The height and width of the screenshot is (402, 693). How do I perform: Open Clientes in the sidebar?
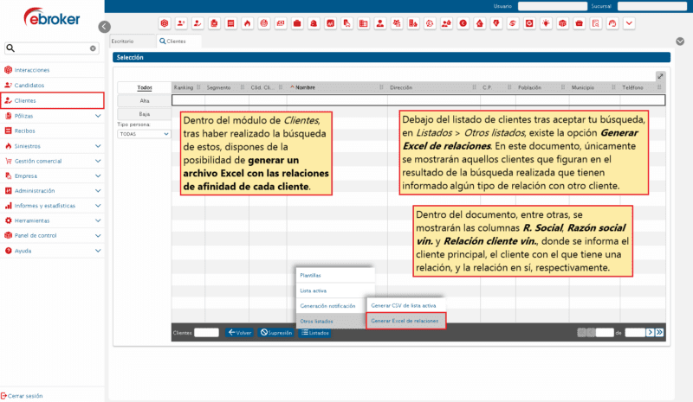(52, 100)
